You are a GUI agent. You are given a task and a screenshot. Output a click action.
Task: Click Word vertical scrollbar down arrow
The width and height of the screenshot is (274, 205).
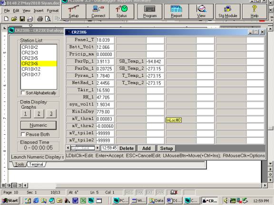tap(270, 164)
